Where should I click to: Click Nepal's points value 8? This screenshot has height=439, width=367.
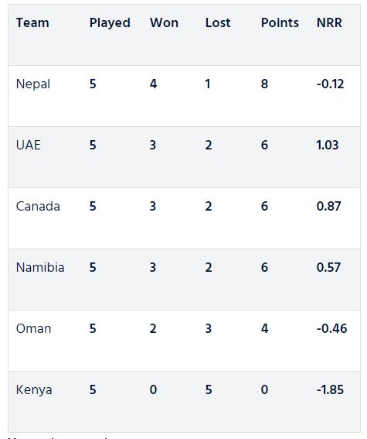(x=264, y=84)
